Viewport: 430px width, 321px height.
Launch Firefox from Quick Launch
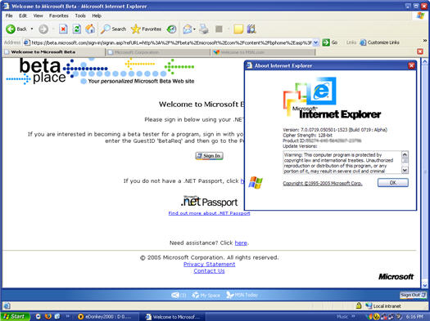[x=48, y=316]
